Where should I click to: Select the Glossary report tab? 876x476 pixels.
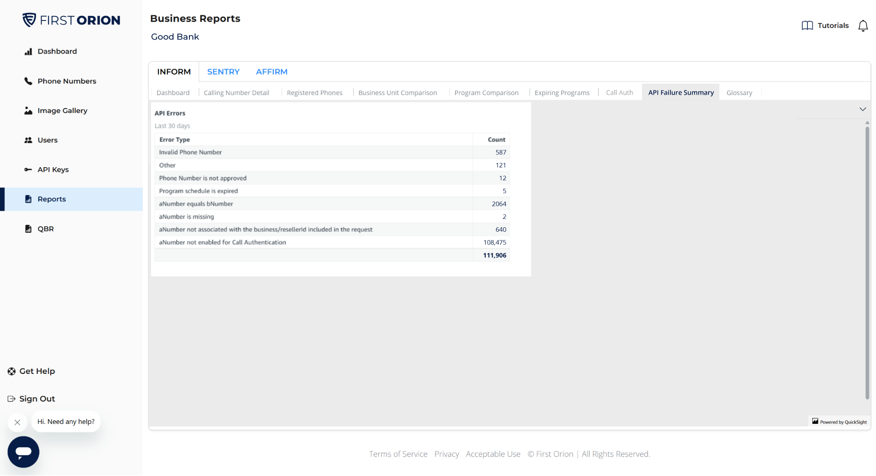coord(739,93)
